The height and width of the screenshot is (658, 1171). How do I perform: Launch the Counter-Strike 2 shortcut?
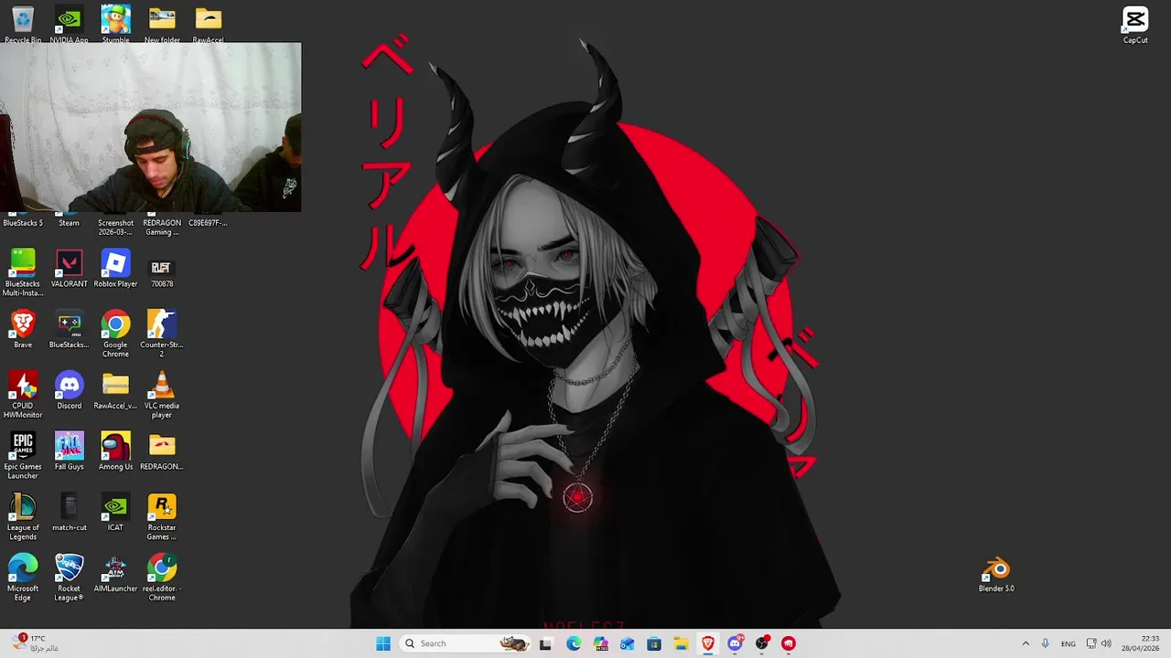[162, 334]
